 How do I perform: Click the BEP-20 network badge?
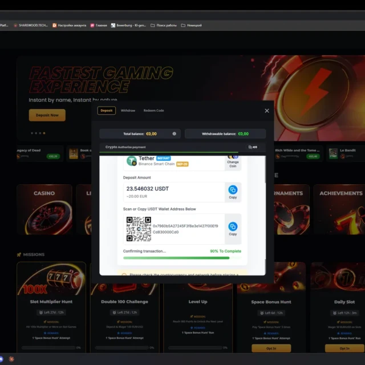pyautogui.click(x=182, y=164)
